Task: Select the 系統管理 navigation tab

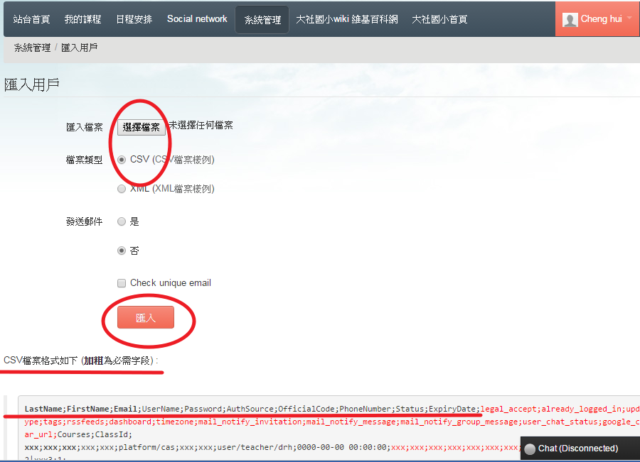Action: 262,20
